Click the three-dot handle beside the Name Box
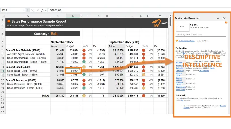The width and height of the screenshot is (231, 129). pyautogui.click(x=28, y=10)
